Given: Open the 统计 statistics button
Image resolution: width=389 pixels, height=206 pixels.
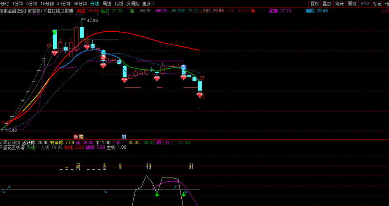Looking at the screenshot, I should click(x=340, y=4).
